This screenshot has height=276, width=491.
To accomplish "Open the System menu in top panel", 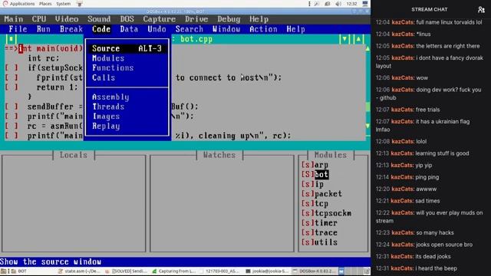I will [x=64, y=4].
